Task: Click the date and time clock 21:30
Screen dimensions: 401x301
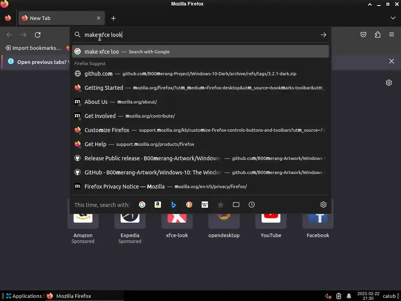Action: (x=368, y=296)
